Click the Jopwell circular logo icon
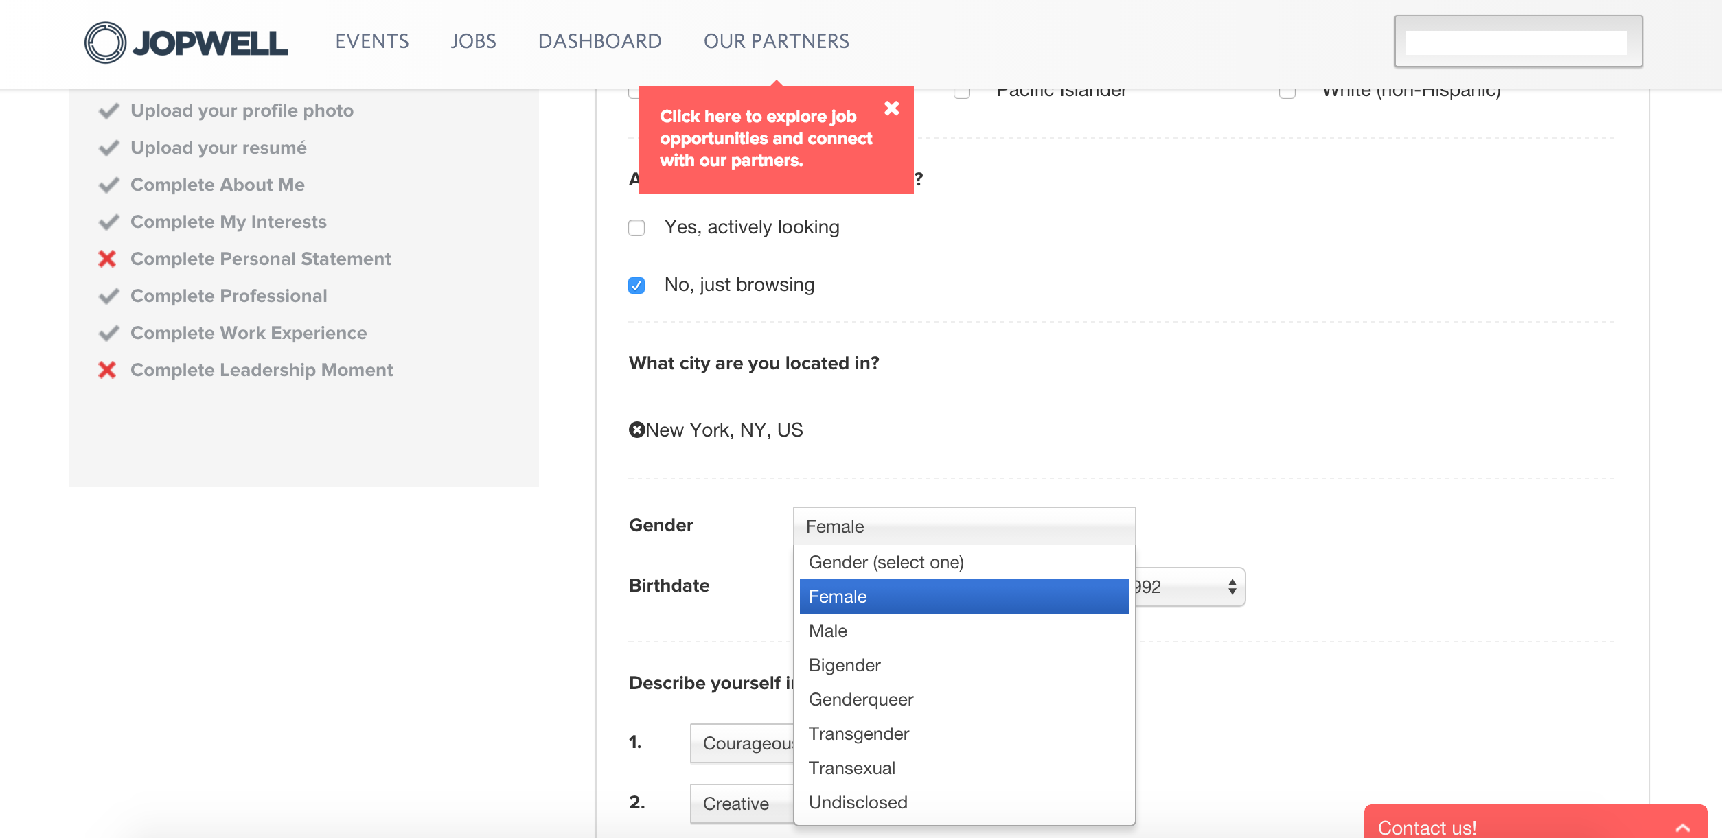The image size is (1722, 838). pos(105,43)
